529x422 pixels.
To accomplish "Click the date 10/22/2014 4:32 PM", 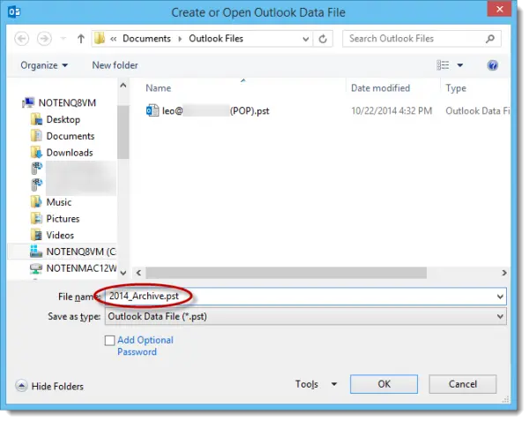I will pyautogui.click(x=391, y=111).
